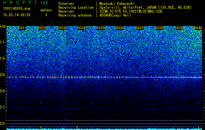Click the receiver ICOM IC-575 53.7492 MHz USB
205x130 pixels.
(131, 11)
